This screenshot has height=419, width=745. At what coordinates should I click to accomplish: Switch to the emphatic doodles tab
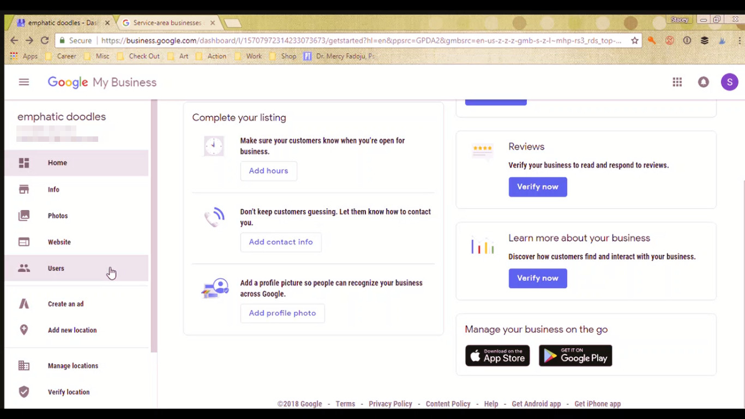coord(62,23)
